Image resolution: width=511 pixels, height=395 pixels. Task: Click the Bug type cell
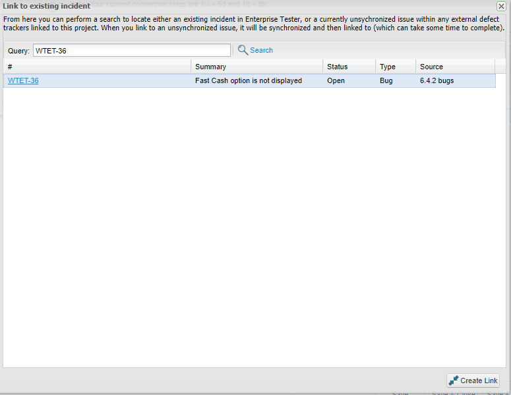click(x=386, y=80)
